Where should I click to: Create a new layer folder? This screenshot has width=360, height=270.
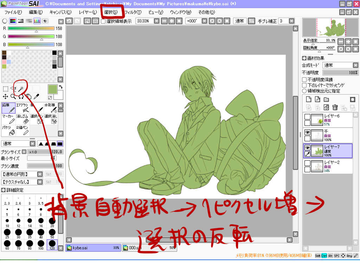click(326, 99)
